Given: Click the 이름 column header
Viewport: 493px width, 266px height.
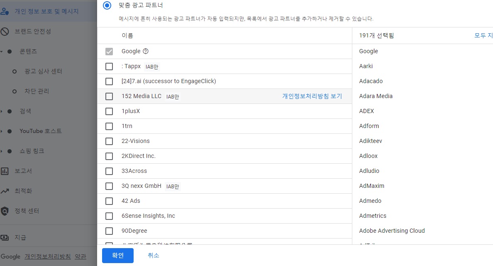Looking at the screenshot, I should pos(127,36).
